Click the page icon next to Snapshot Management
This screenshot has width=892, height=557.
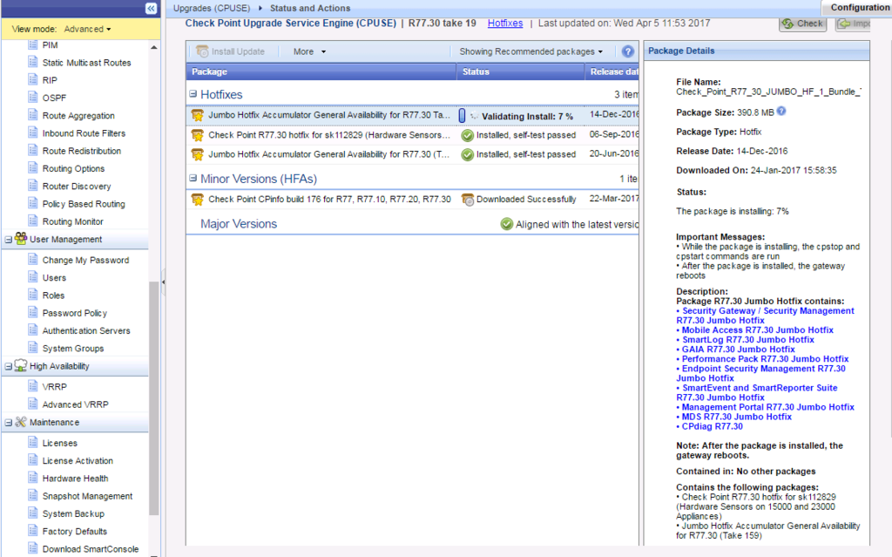33,495
